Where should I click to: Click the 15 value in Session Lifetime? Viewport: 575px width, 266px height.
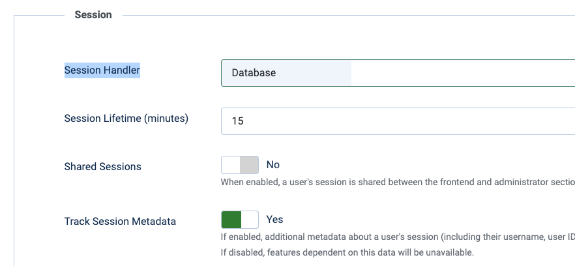click(237, 121)
